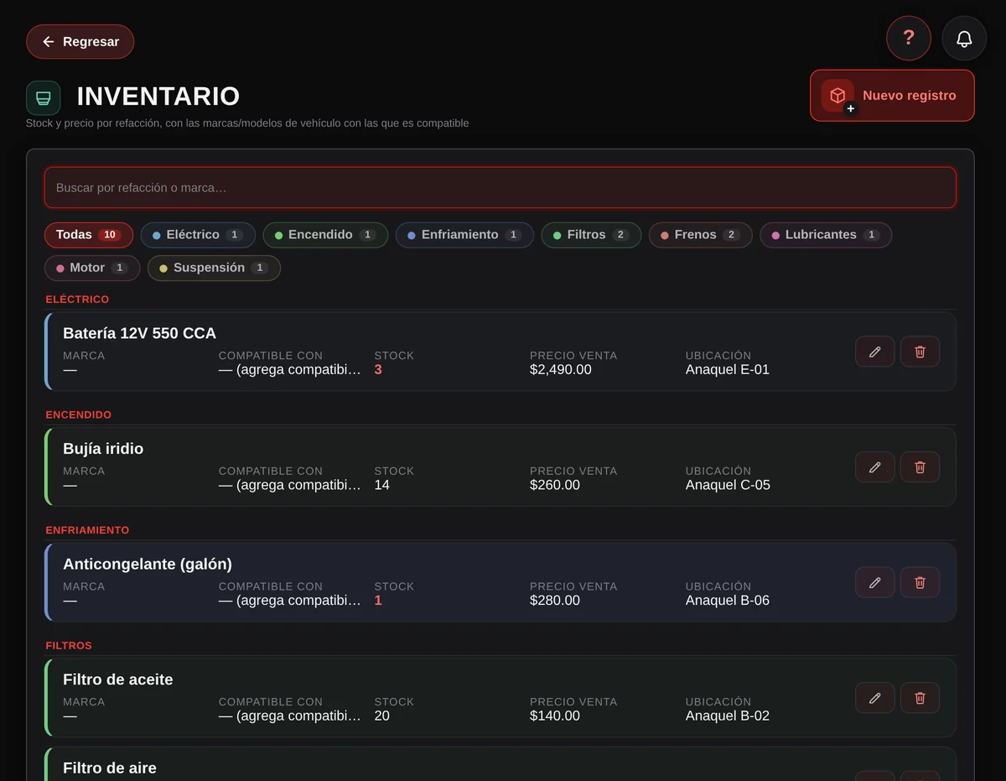Image resolution: width=1006 pixels, height=781 pixels.
Task: Select the Todas filter chip
Action: point(89,235)
